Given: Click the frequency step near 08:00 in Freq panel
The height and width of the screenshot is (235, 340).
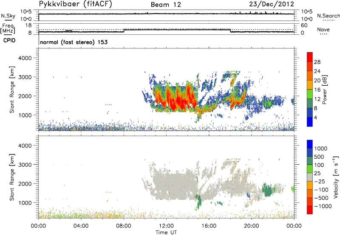Looking at the screenshot, I should click(x=124, y=31).
